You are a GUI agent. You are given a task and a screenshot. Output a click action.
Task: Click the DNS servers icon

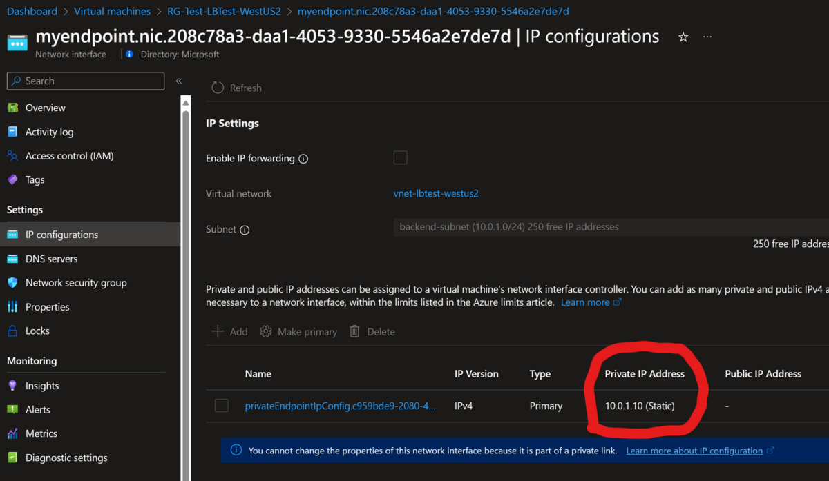12,259
